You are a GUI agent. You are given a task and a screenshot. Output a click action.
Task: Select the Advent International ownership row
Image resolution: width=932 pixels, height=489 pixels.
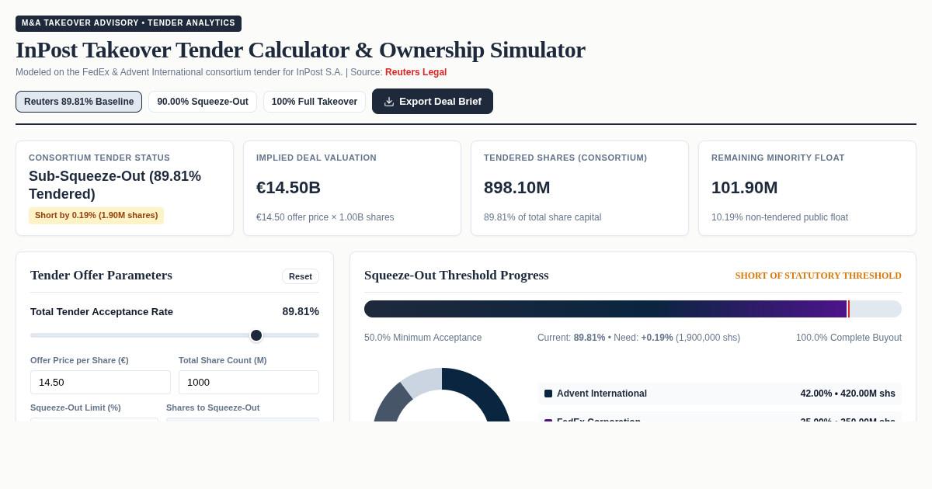[720, 394]
